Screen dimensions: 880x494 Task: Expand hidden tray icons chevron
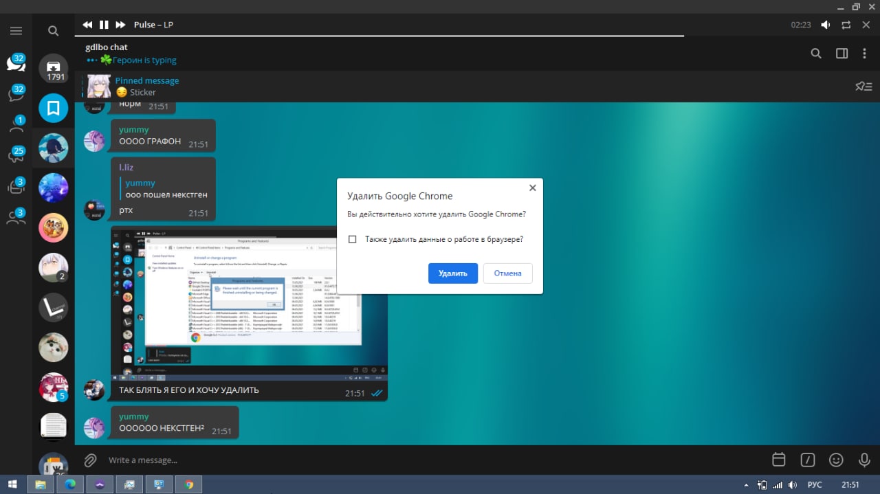pos(747,484)
